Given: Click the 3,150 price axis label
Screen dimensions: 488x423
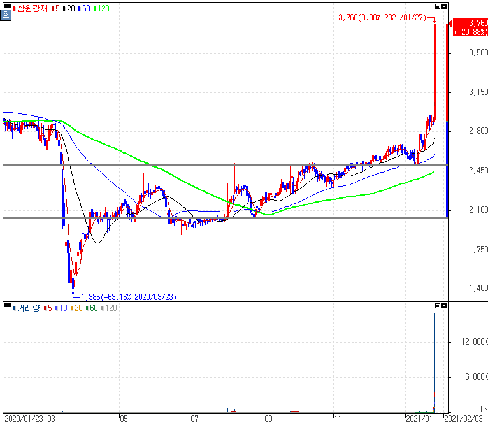Looking at the screenshot, I should pos(478,92).
